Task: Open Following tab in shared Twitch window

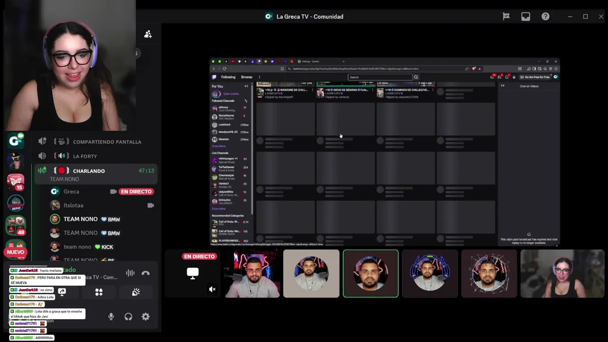Action: 228,77
